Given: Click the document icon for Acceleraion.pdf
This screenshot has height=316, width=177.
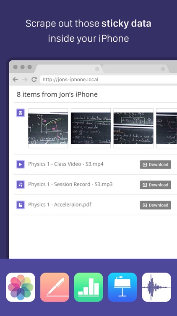Looking at the screenshot, I should [x=21, y=205].
